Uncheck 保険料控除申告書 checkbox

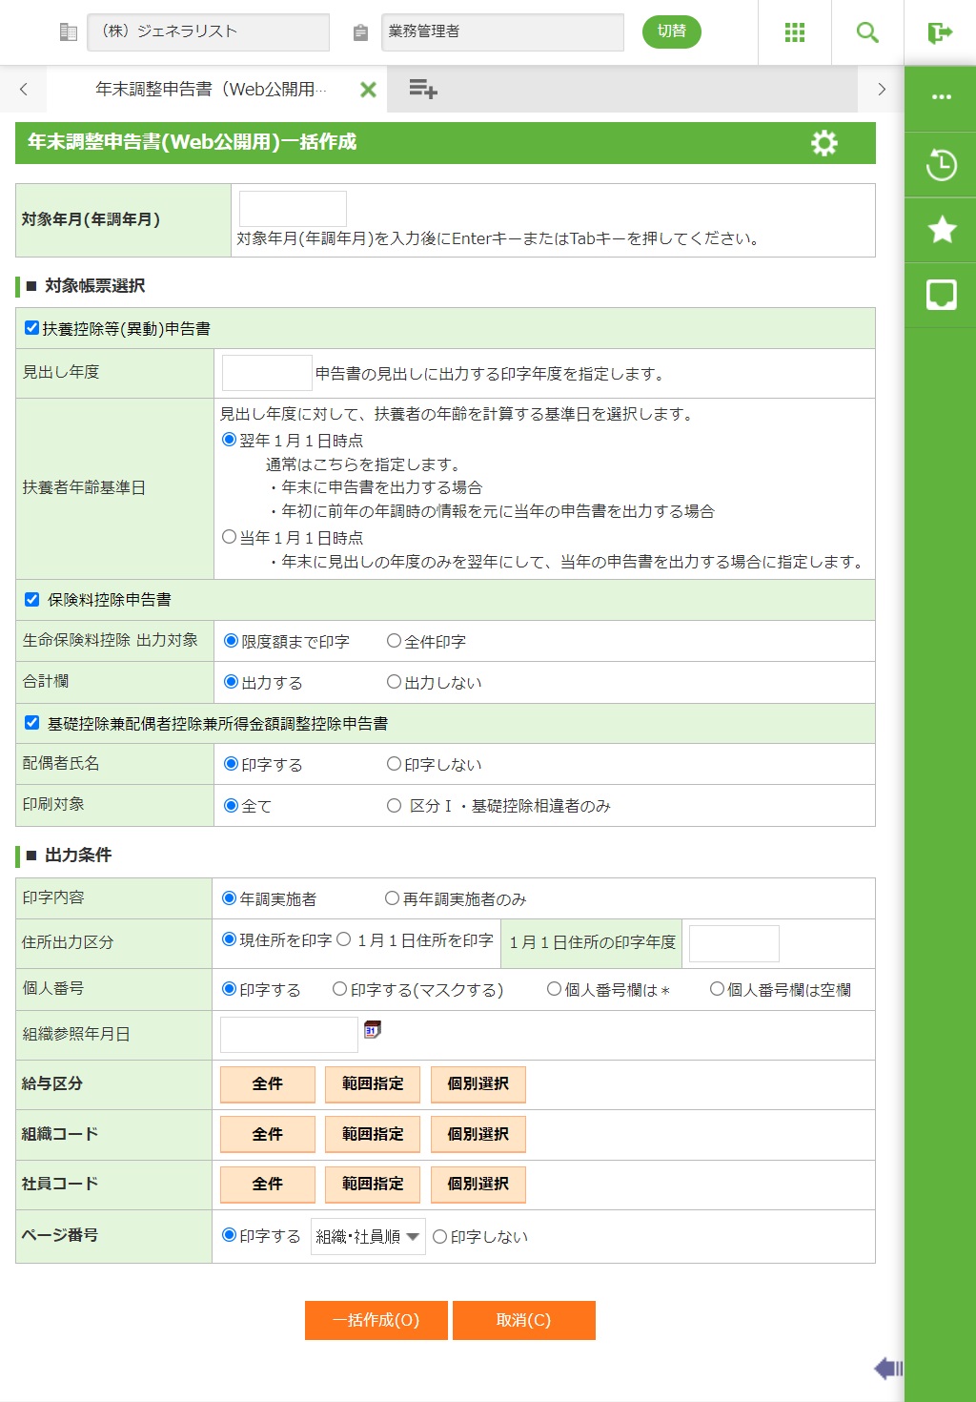(32, 600)
